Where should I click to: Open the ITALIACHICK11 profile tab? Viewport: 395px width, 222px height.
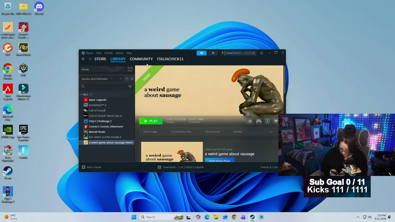pyautogui.click(x=170, y=59)
